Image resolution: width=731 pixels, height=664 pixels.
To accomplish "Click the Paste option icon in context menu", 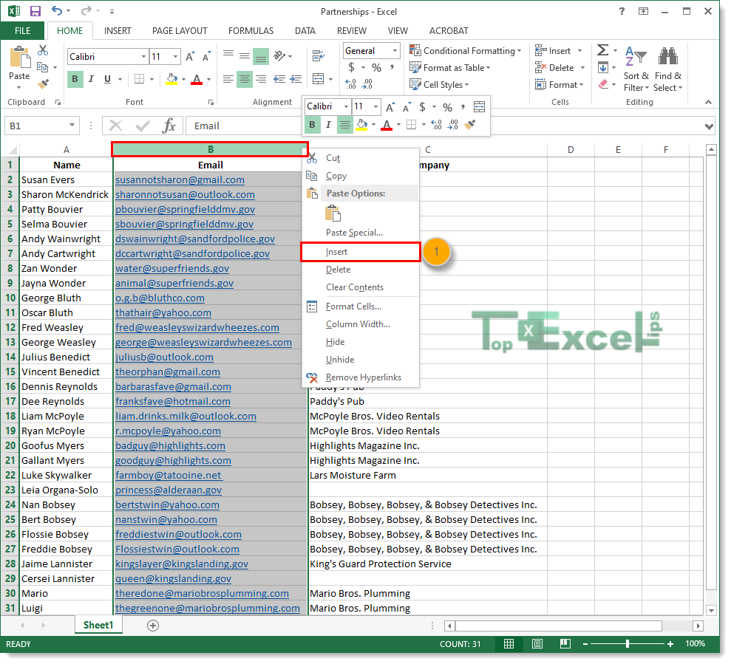I will click(333, 213).
